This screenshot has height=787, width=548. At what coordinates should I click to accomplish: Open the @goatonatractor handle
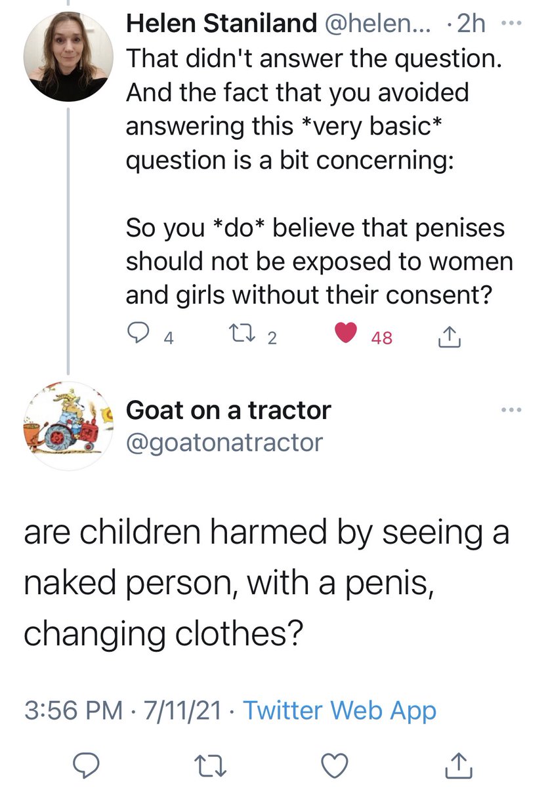point(224,442)
